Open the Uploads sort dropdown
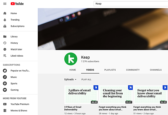The image size is (168, 115). (x=70, y=79)
